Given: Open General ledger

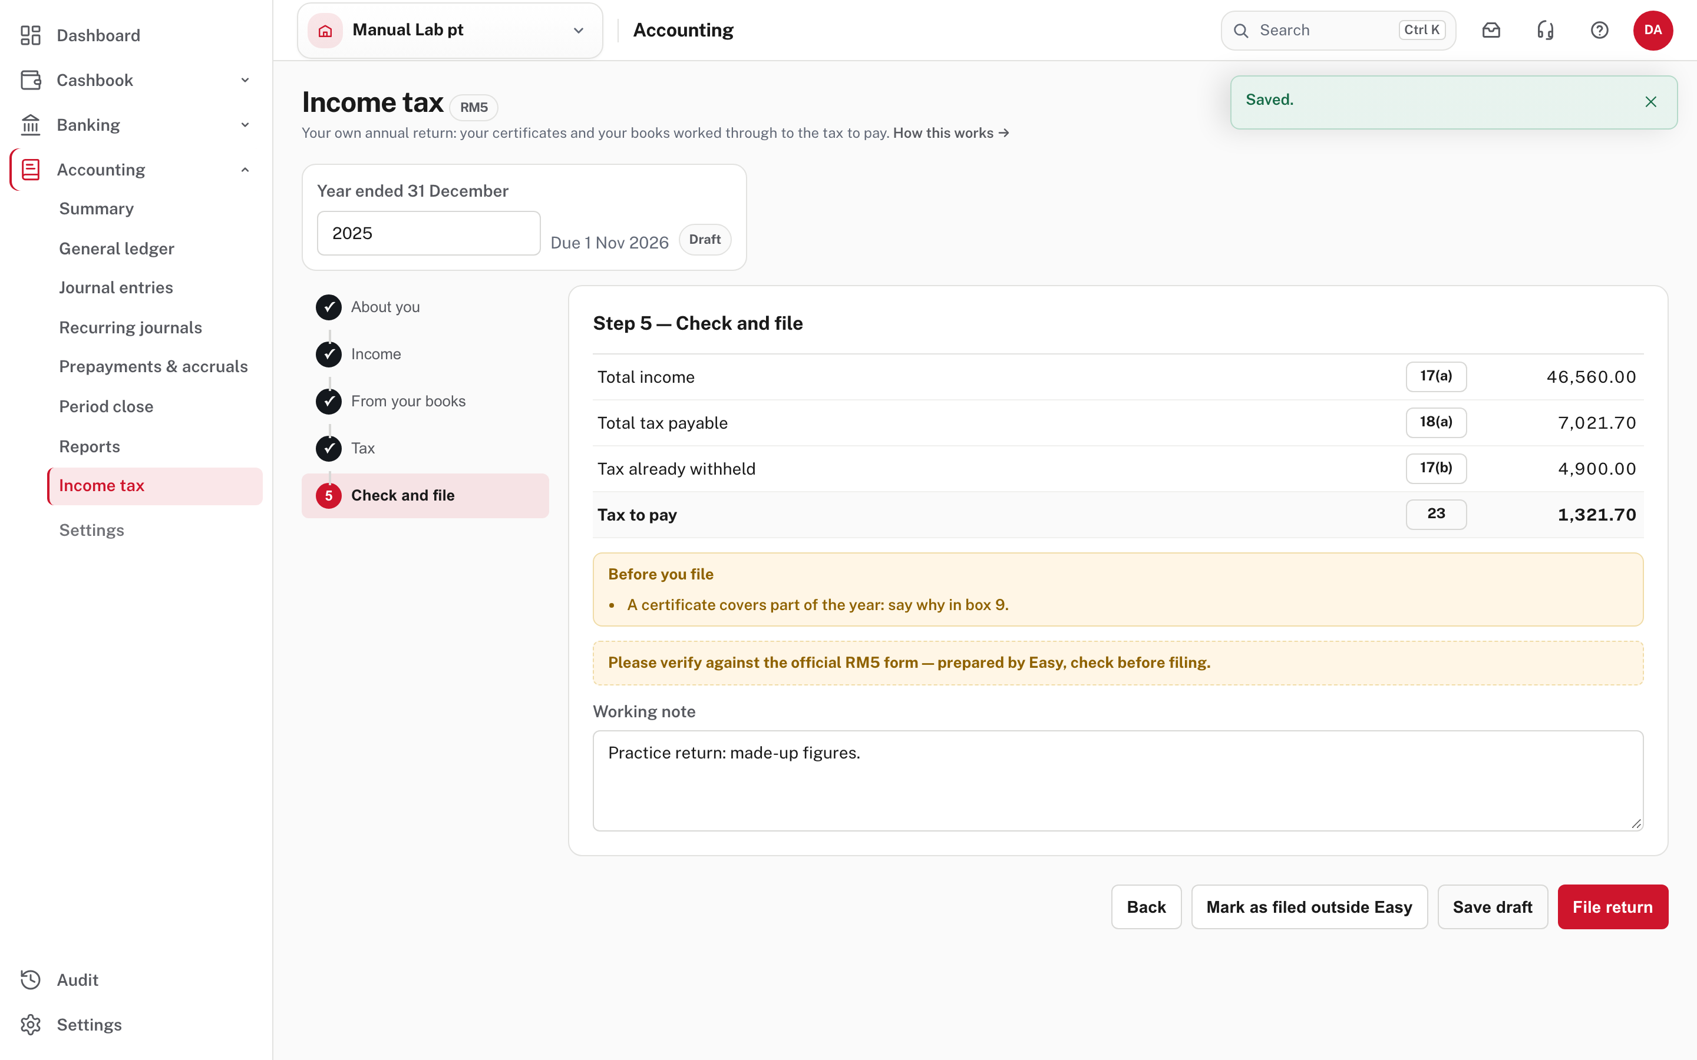Looking at the screenshot, I should (x=117, y=249).
